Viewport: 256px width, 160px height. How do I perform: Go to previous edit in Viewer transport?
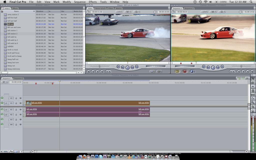[x=118, y=66]
